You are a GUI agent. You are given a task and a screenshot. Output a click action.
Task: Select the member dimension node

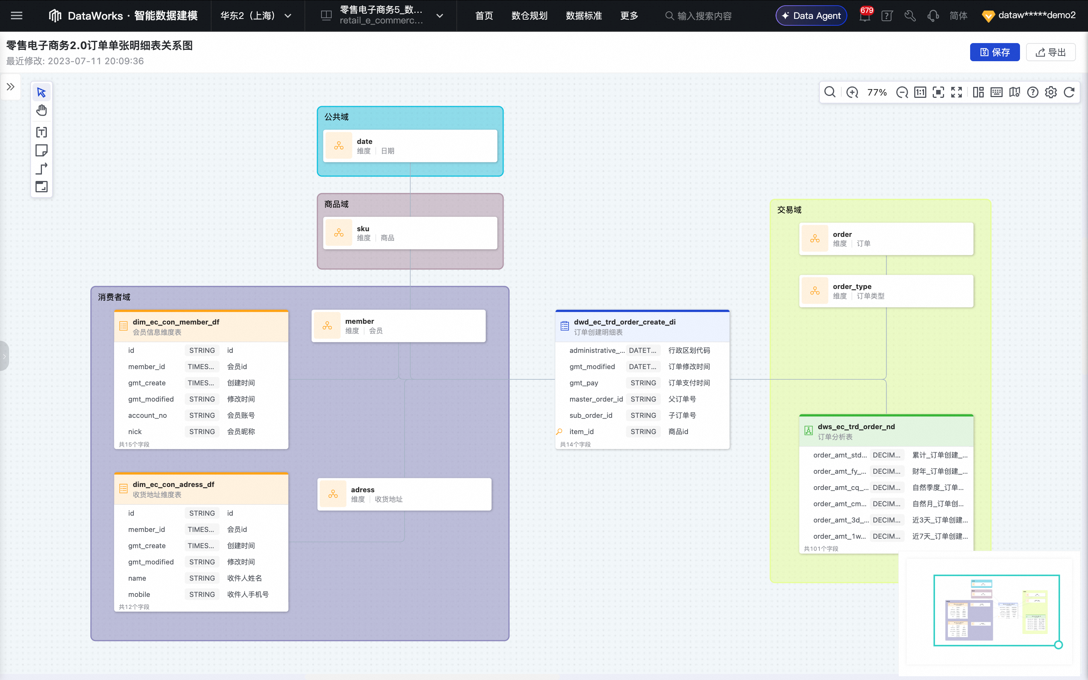398,326
